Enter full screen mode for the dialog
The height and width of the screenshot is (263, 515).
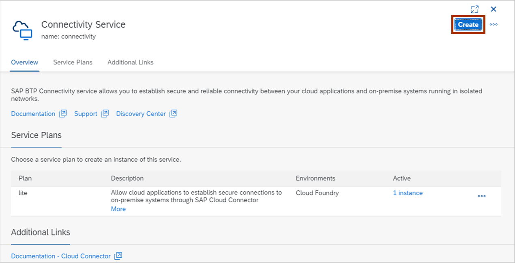pos(474,9)
